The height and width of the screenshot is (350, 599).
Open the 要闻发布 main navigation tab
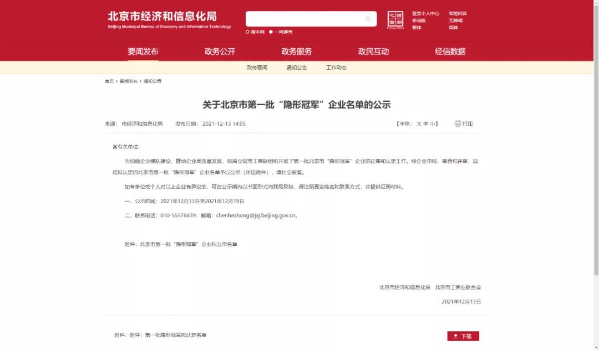[x=143, y=52]
